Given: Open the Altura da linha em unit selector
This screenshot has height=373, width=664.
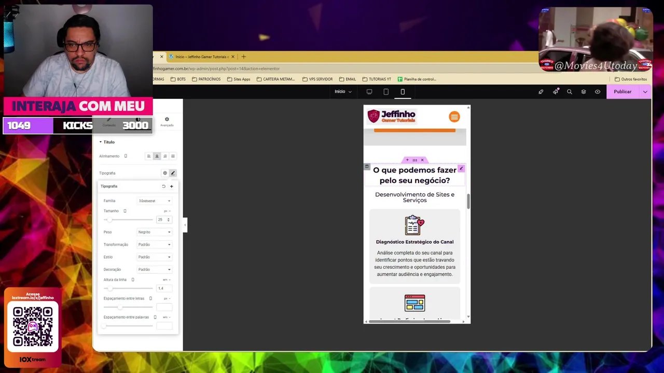Looking at the screenshot, I should (x=167, y=280).
